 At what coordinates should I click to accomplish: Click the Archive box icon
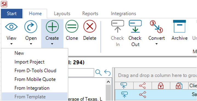click(x=179, y=26)
